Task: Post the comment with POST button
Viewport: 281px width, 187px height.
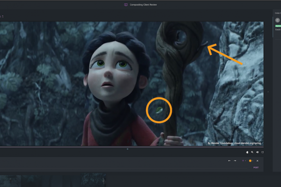Action: tap(256, 167)
